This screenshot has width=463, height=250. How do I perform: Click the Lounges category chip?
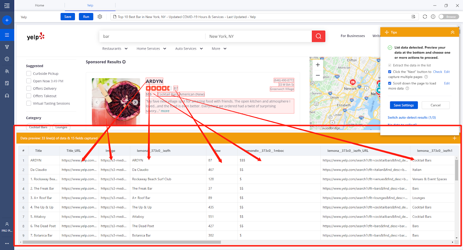tap(61, 127)
